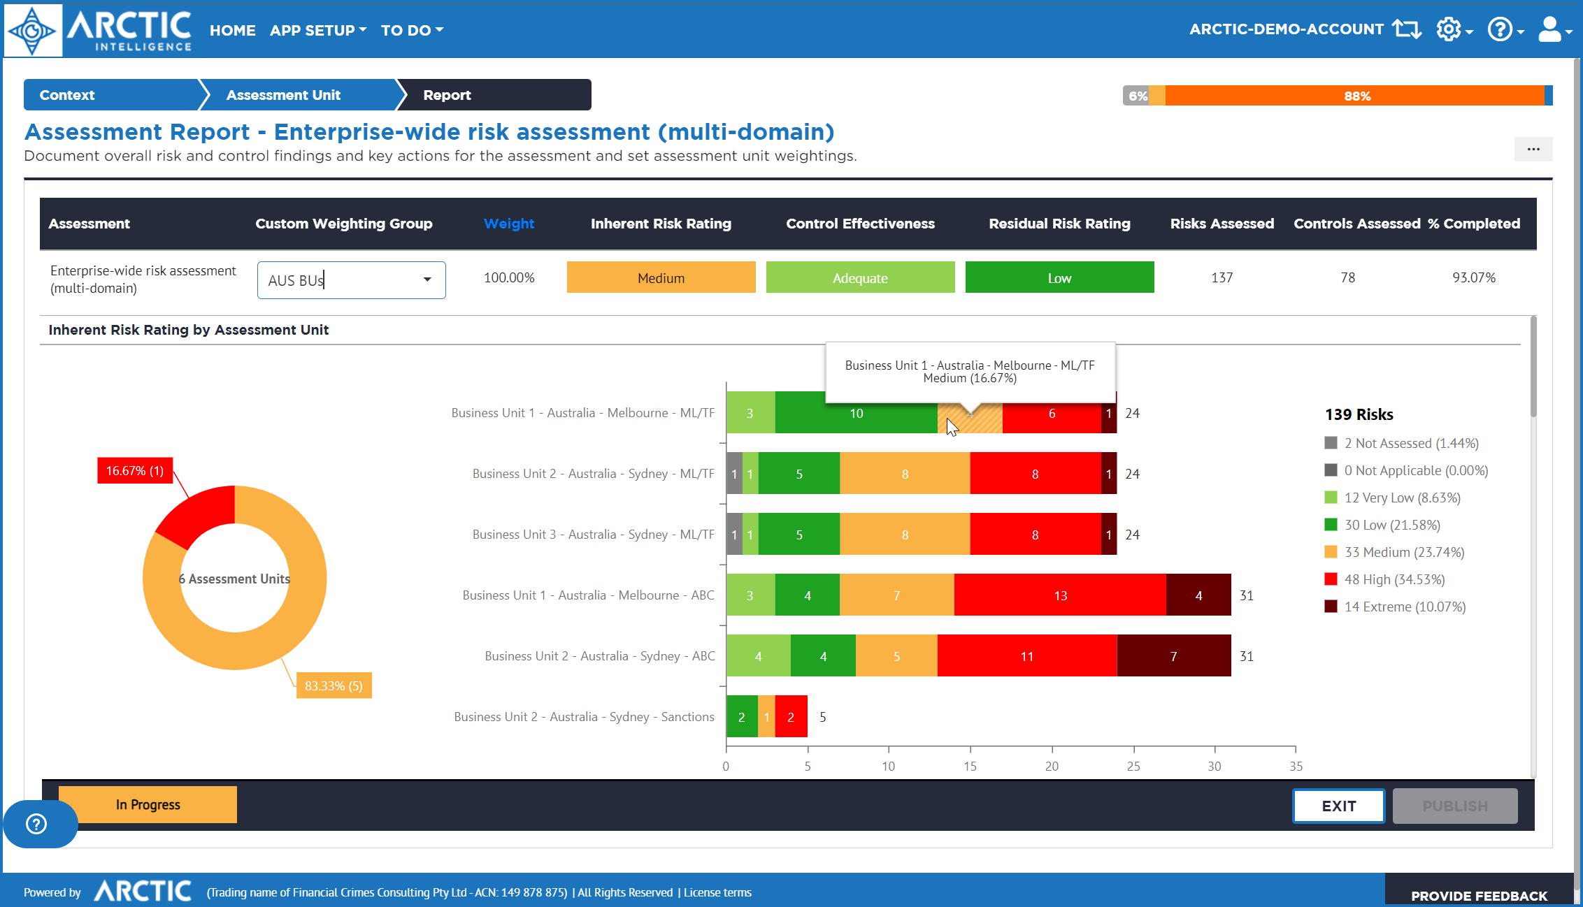Image resolution: width=1583 pixels, height=907 pixels.
Task: Open the user profile menu
Action: tap(1555, 29)
